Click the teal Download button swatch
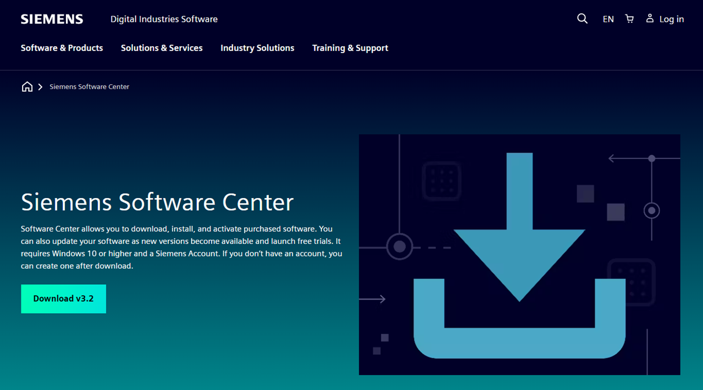Viewport: 703px width, 390px height. (63, 298)
